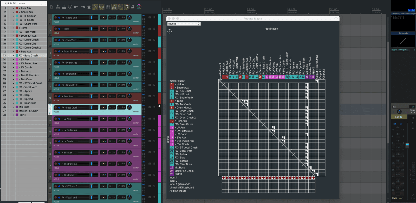Open project info with the (i) icon
416x203 pixels.
(x=70, y=7)
